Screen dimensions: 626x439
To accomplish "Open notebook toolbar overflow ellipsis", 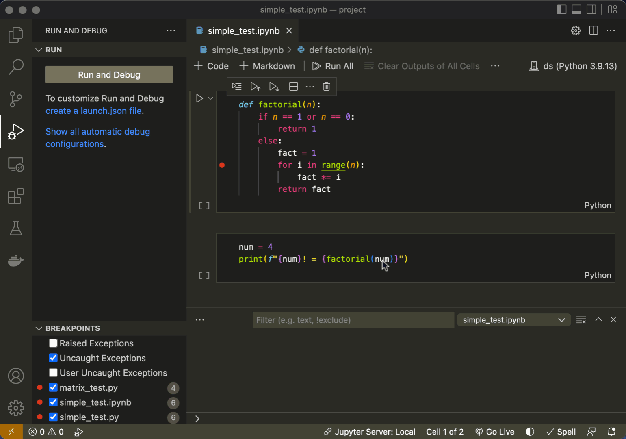I will [495, 66].
